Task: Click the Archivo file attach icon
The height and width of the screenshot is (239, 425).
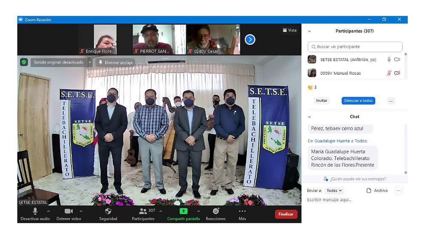Action: [x=369, y=191]
